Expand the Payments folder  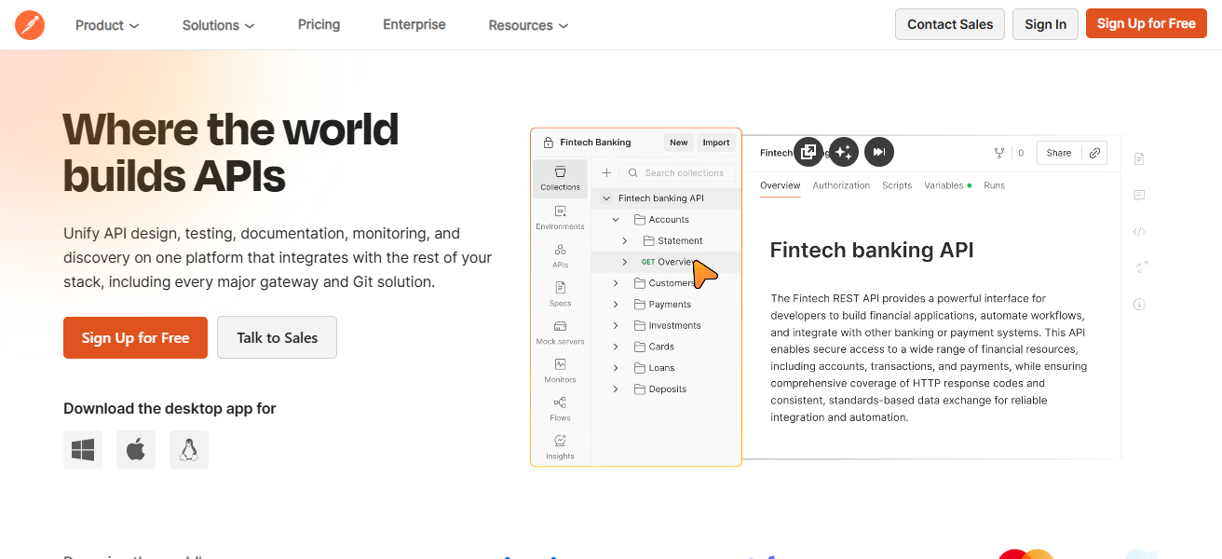[616, 304]
